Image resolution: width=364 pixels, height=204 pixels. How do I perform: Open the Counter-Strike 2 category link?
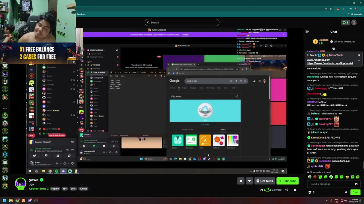coord(39,189)
